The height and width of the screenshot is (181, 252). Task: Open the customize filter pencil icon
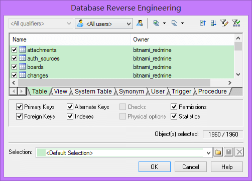[224, 23]
